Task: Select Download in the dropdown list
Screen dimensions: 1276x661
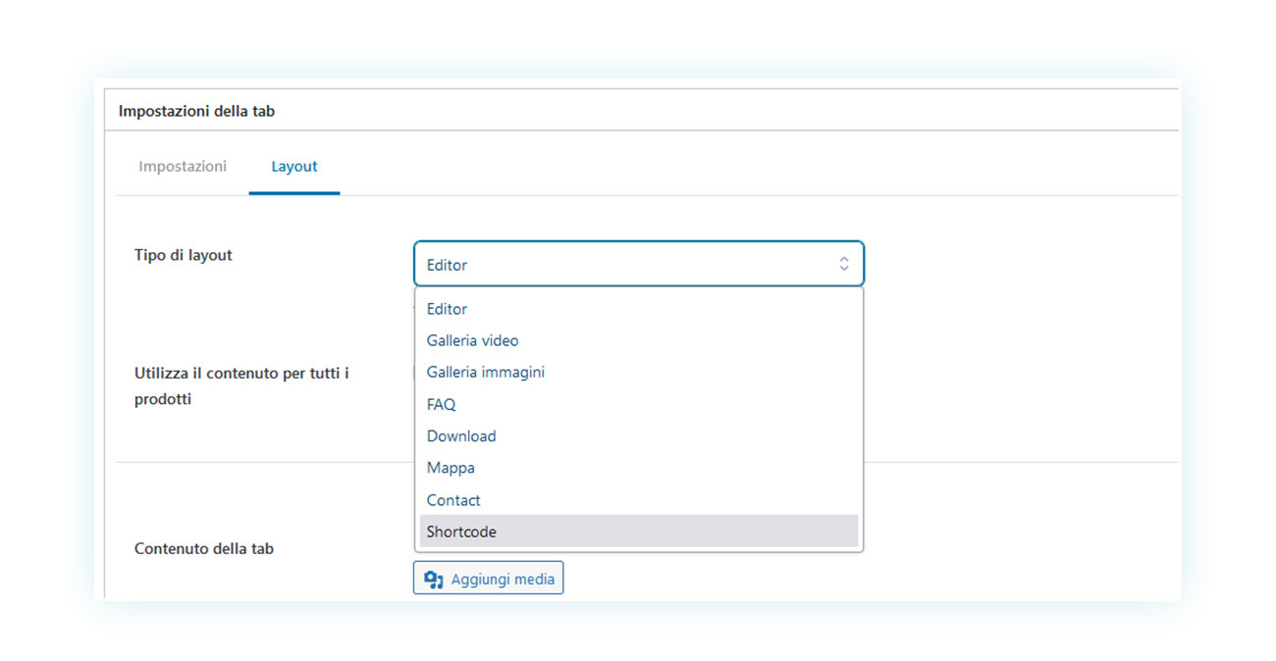Action: click(639, 435)
